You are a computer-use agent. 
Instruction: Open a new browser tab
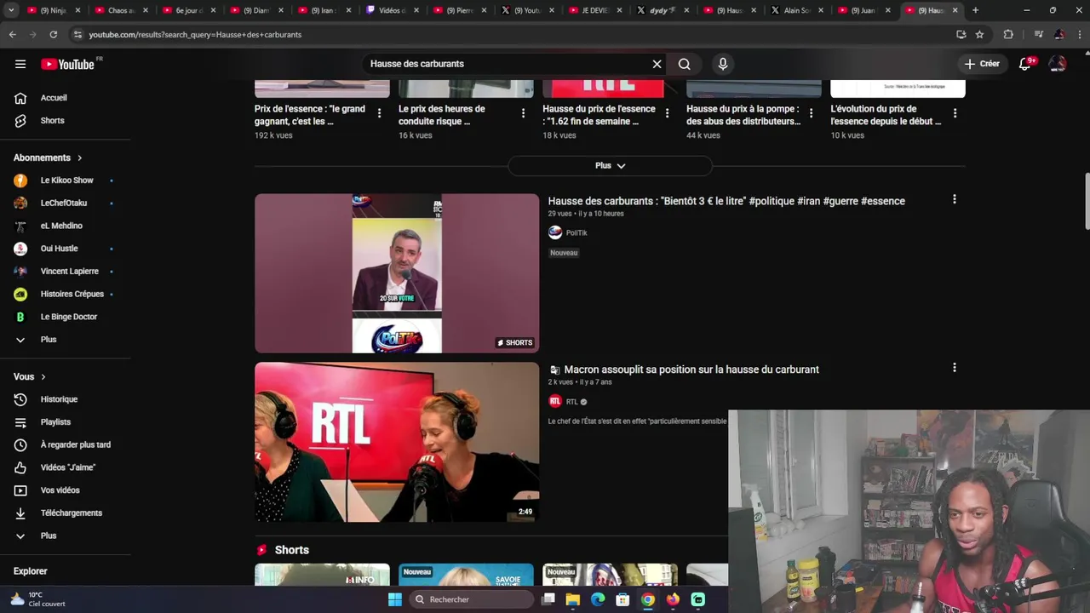click(975, 10)
